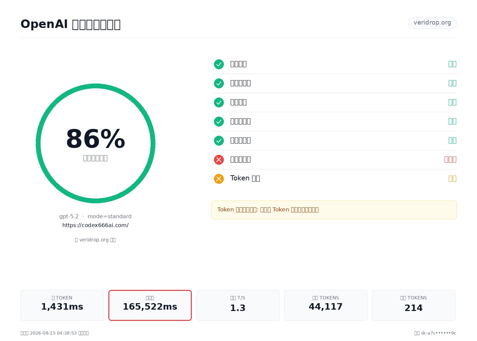Click the veridrop.org badge at top right
477x341 pixels.
click(x=432, y=23)
